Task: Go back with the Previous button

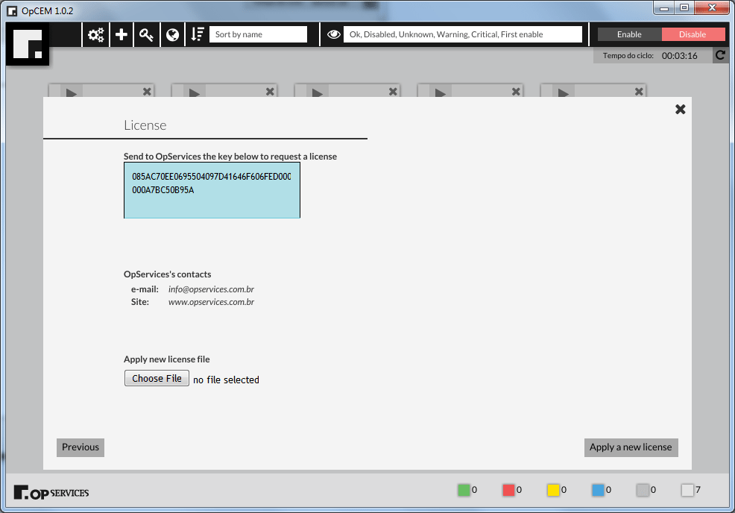Action: [x=81, y=447]
